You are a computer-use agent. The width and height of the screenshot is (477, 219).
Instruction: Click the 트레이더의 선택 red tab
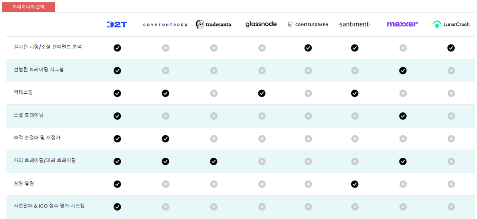[28, 7]
